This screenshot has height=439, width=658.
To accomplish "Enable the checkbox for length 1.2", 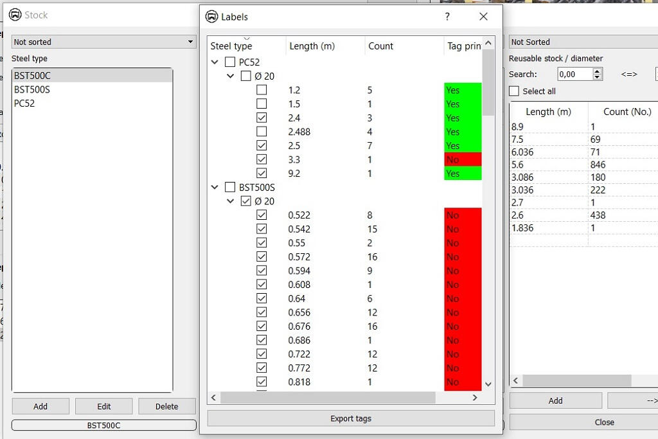I will (x=262, y=90).
